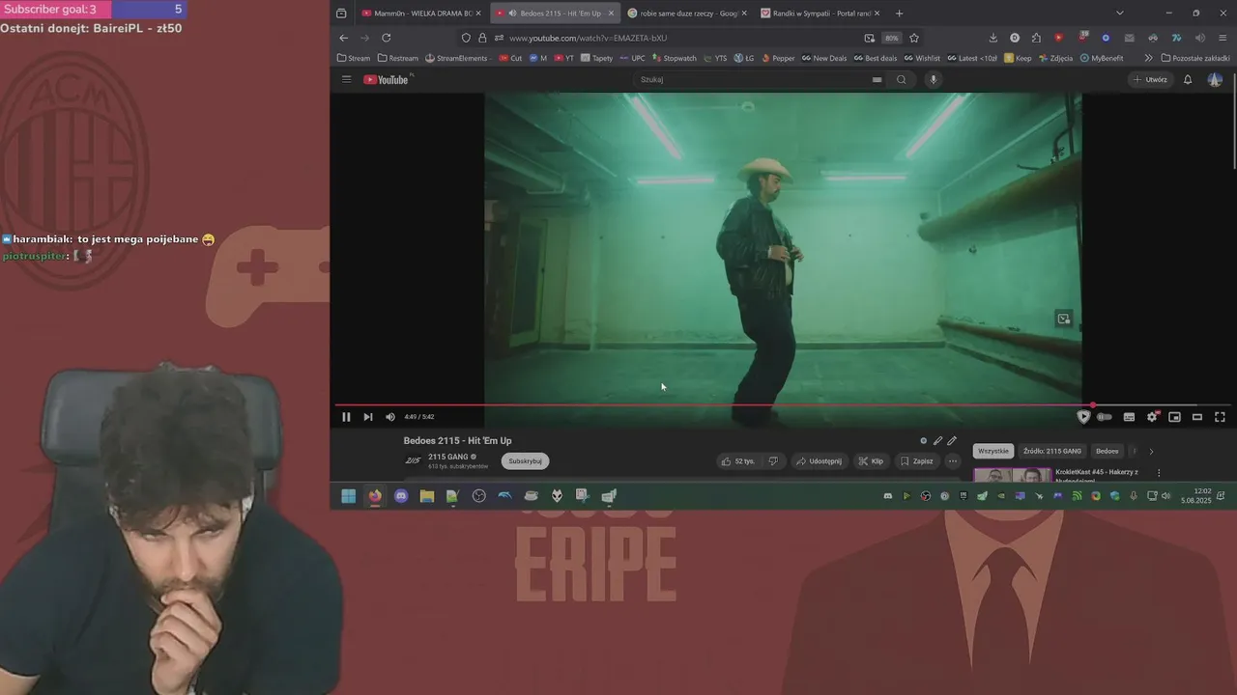The height and width of the screenshot is (695, 1237).
Task: Select the Wszystkie filter chip
Action: (992, 451)
